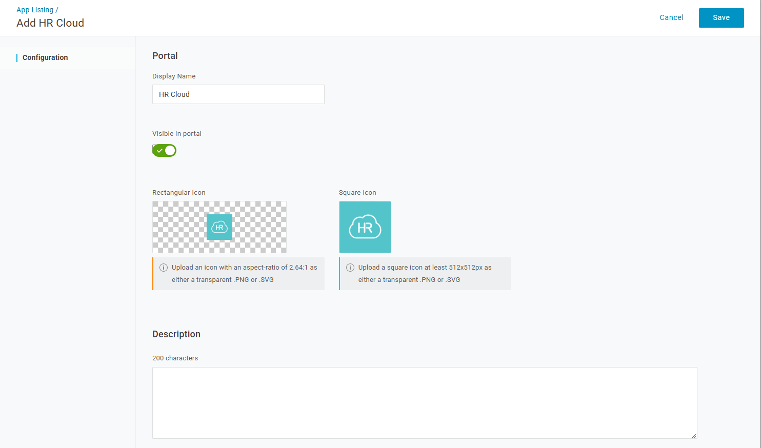Click the 'Square Icon' label
Screen dimensions: 761x448
pos(357,193)
